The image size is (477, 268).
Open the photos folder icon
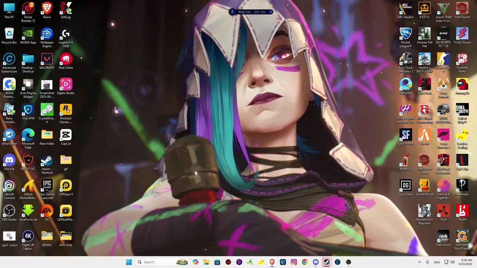pos(47,238)
